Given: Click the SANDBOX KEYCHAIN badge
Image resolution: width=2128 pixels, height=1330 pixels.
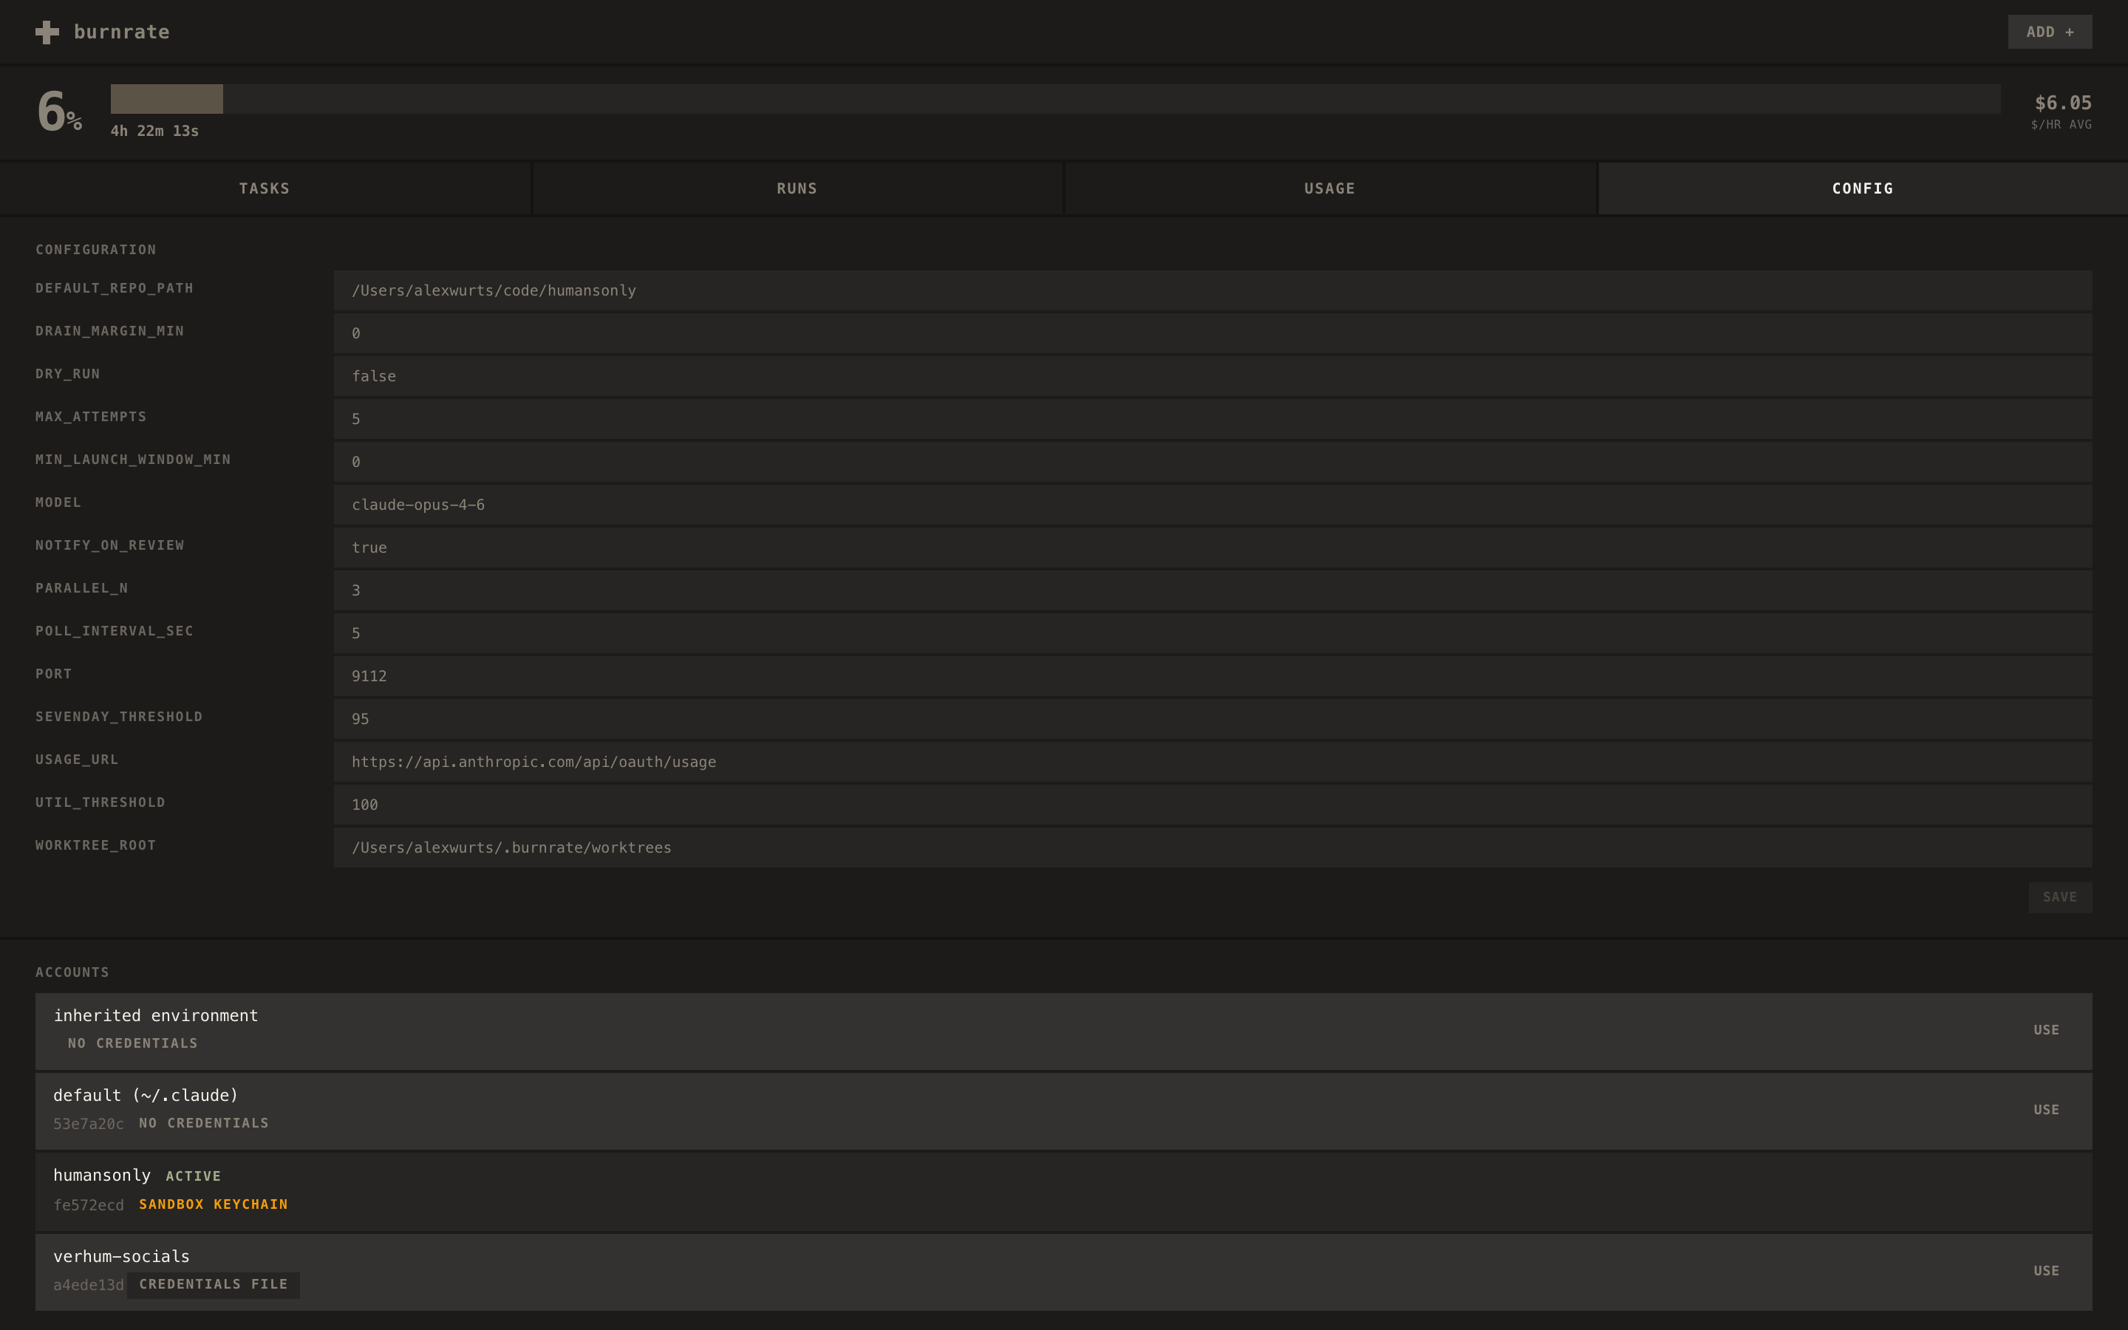Looking at the screenshot, I should pyautogui.click(x=214, y=1204).
